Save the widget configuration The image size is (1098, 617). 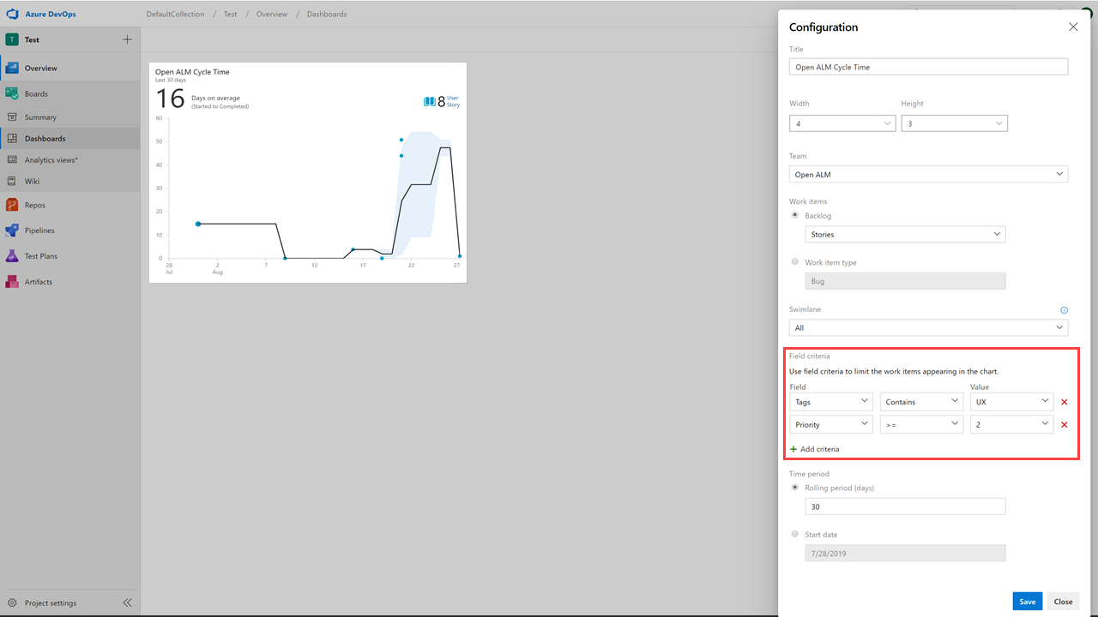click(1027, 601)
